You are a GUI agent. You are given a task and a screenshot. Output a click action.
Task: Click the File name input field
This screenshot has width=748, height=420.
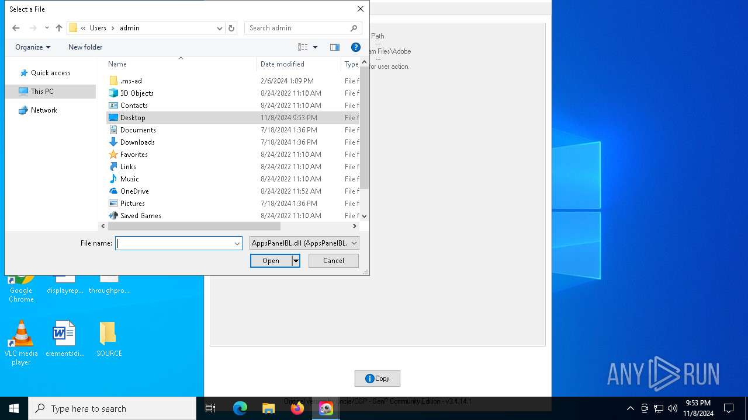pyautogui.click(x=174, y=243)
